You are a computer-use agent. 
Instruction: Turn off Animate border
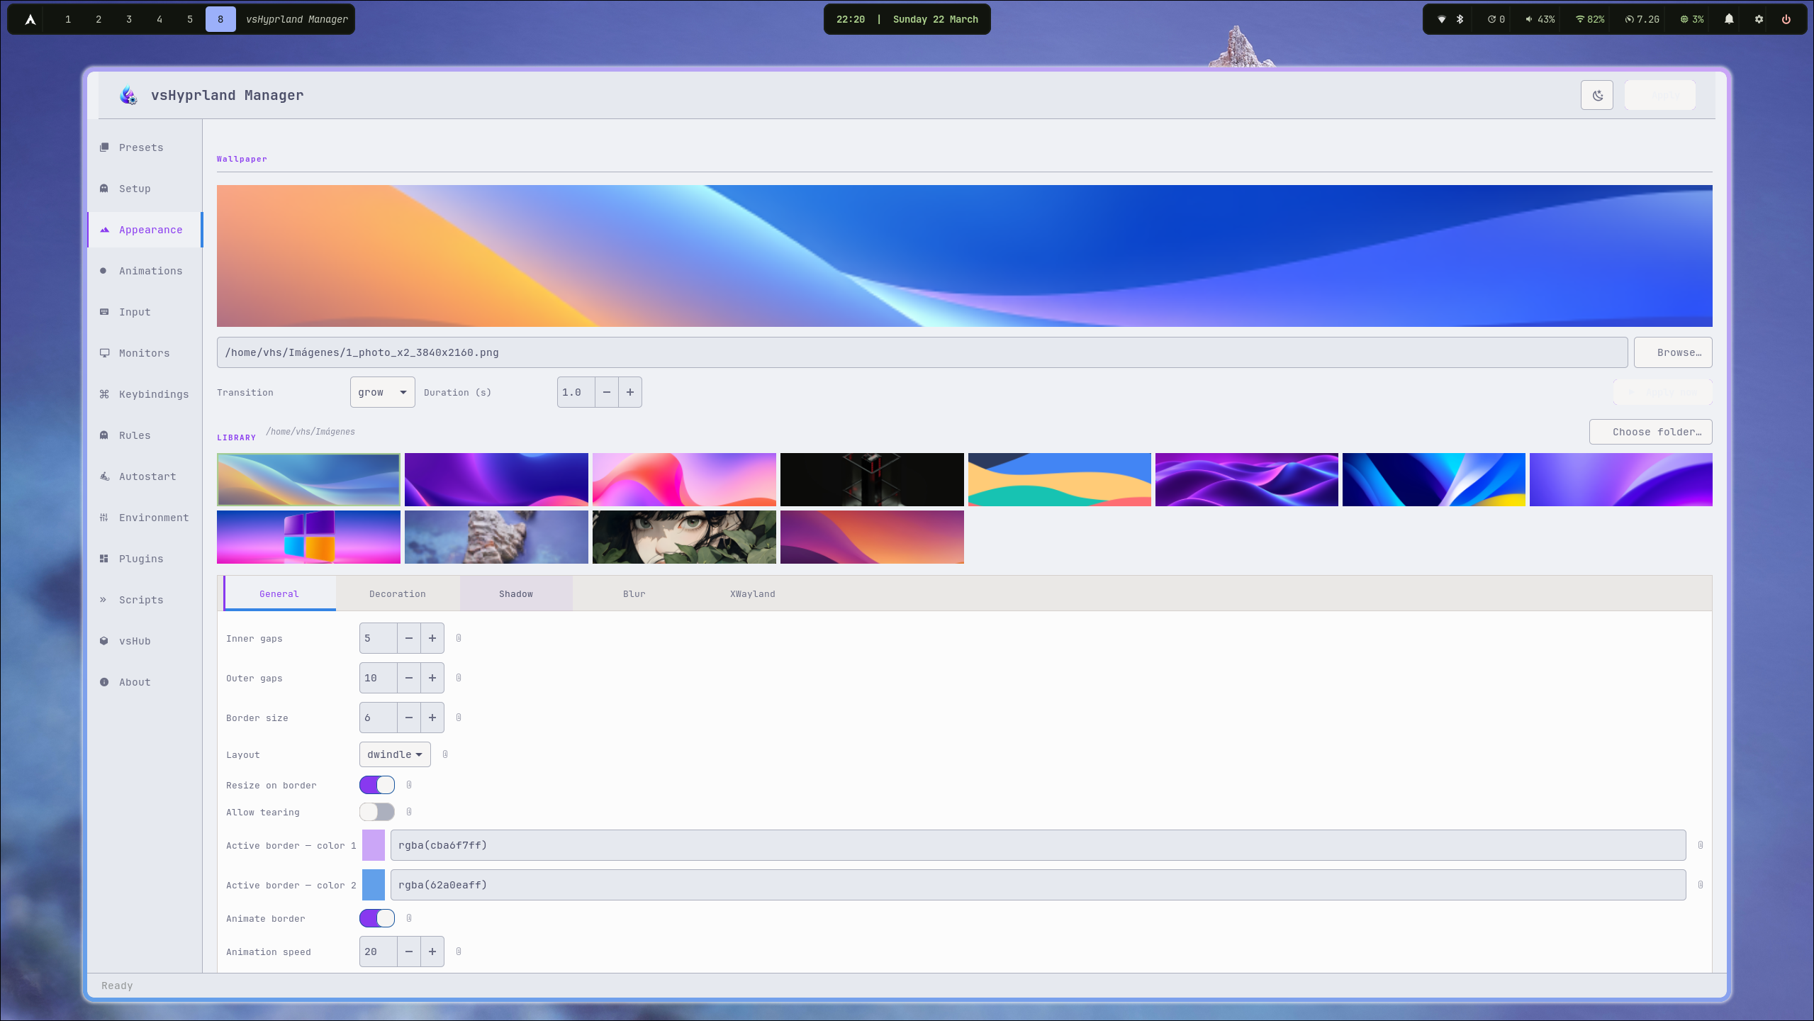click(376, 917)
